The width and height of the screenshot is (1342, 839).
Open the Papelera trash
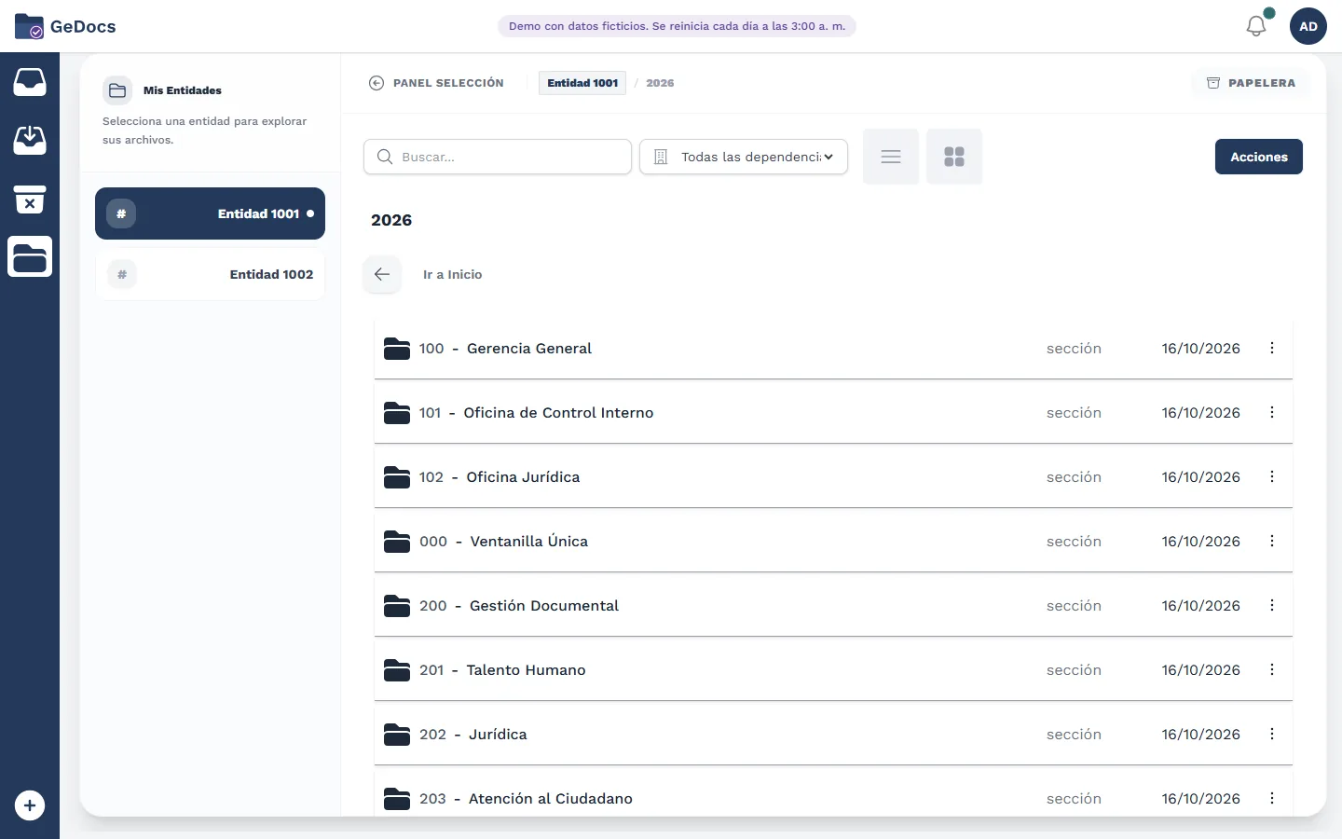coord(1251,83)
